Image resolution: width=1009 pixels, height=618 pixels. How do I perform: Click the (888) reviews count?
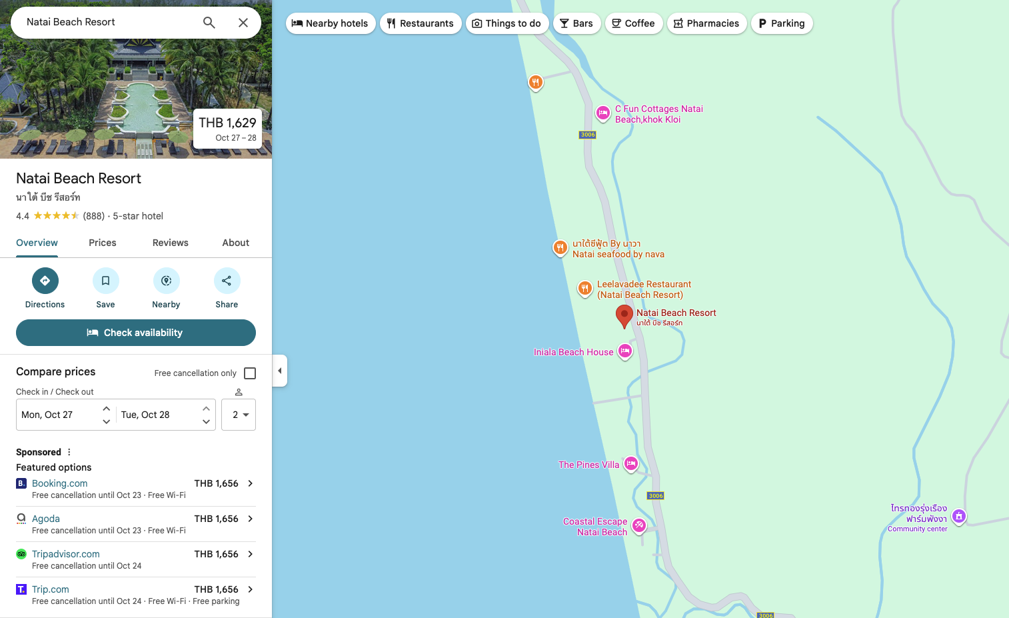pyautogui.click(x=94, y=216)
